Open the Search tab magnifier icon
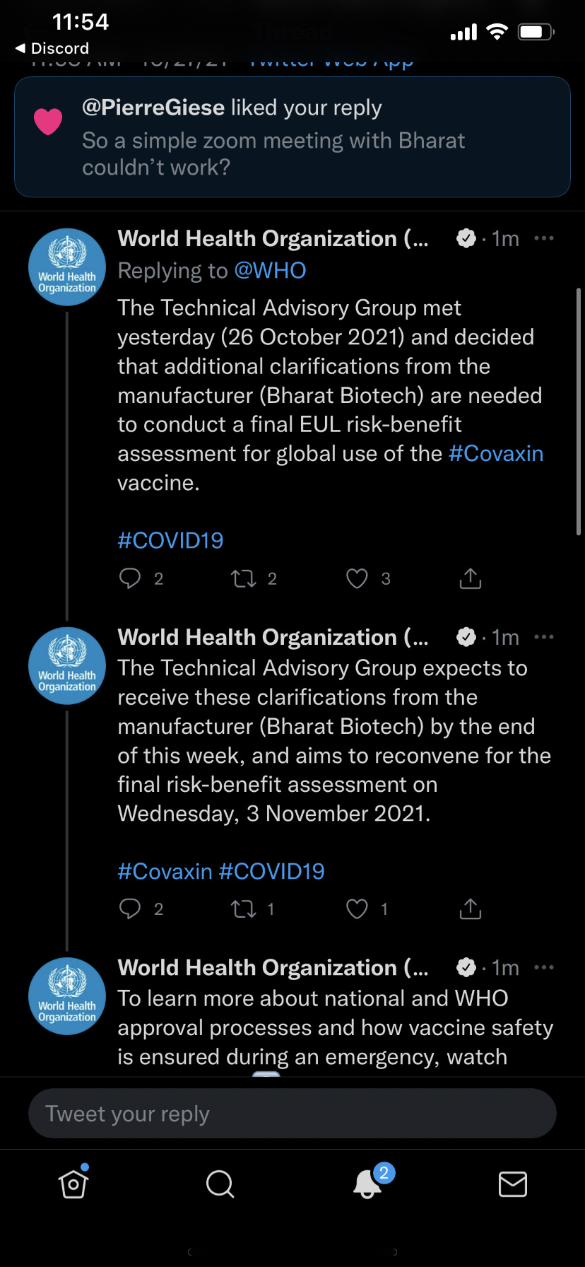This screenshot has width=585, height=1267. pos(220,1184)
